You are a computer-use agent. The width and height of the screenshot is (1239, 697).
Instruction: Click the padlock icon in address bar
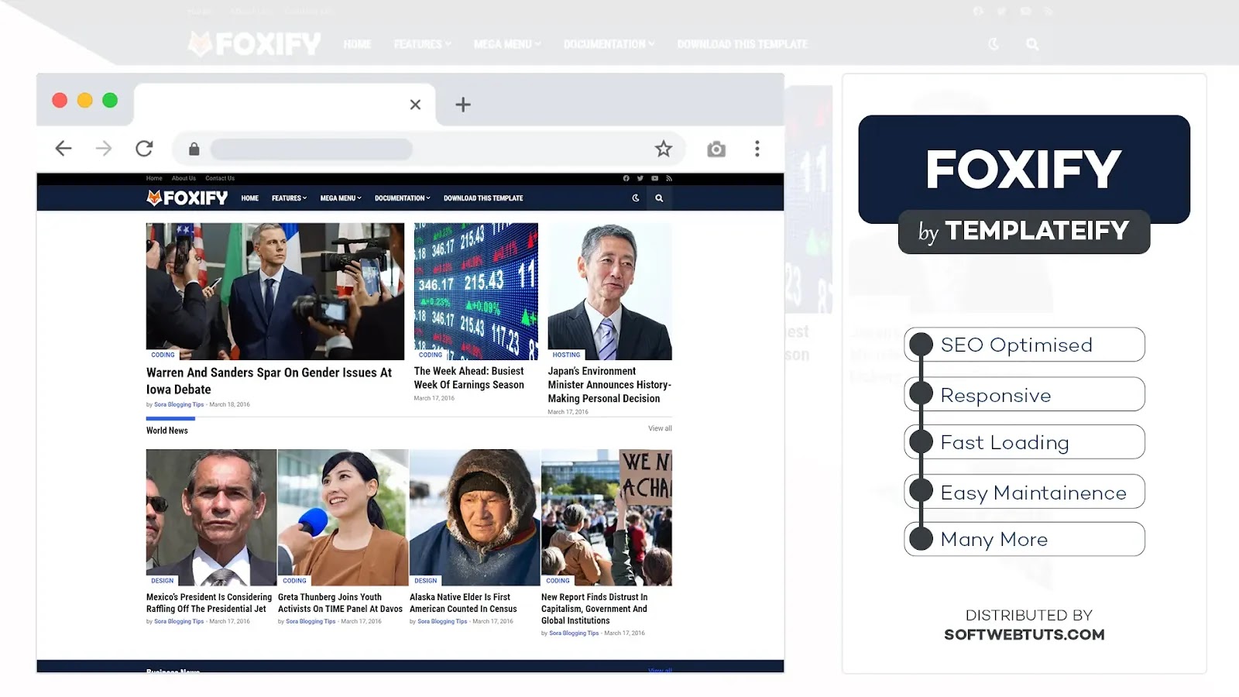click(194, 149)
